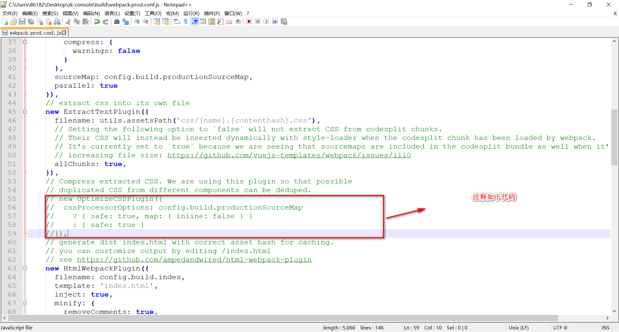This screenshot has width=619, height=332.
Task: Collapse the HtmlWebpackPlugin fold at line 63
Action: 25,268
